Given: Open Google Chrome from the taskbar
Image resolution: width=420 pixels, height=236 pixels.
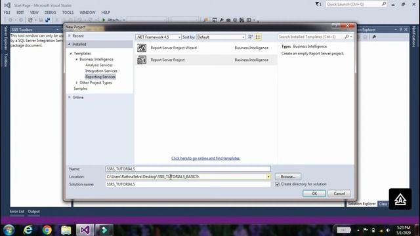Looking at the screenshot, I should (x=47, y=230).
